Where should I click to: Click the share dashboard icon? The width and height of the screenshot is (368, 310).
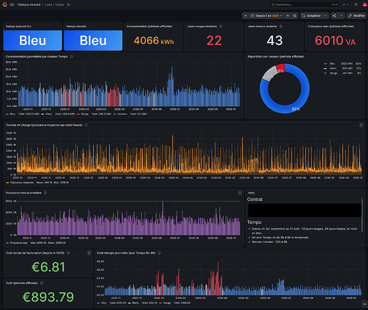pos(334,15)
